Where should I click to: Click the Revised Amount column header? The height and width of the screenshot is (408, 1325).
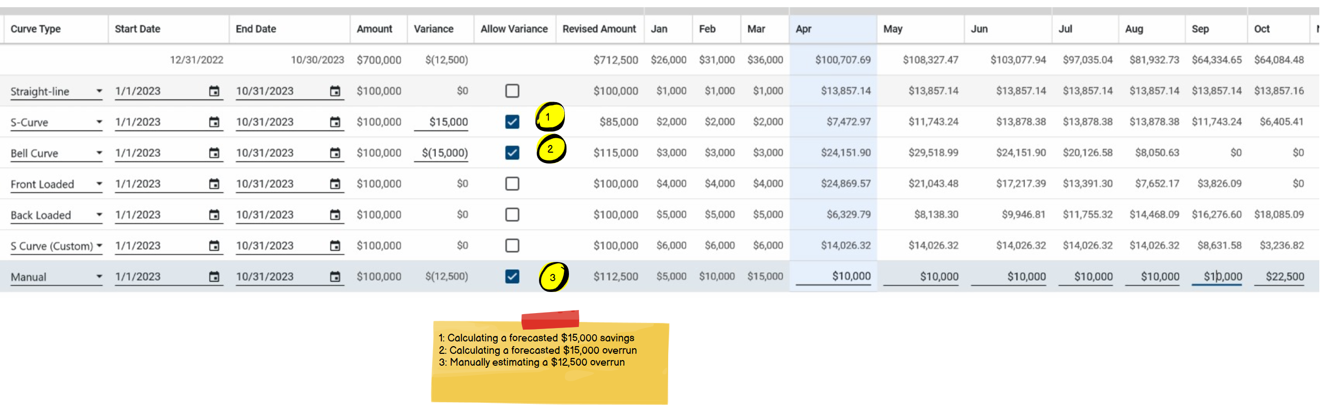(x=599, y=29)
